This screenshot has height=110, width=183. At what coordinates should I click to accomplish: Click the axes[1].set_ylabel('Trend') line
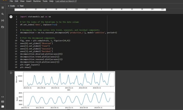(35, 46)
